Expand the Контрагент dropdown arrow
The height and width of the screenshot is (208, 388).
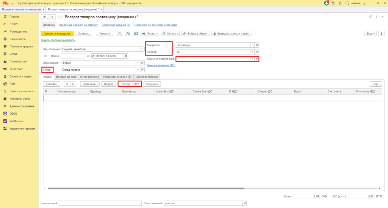(x=252, y=45)
